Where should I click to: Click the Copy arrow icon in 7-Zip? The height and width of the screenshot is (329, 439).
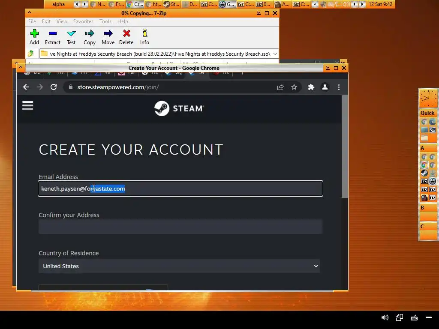coord(90,37)
